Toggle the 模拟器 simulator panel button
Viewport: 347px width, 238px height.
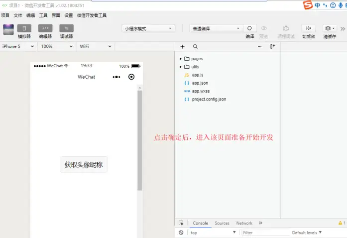click(x=24, y=28)
